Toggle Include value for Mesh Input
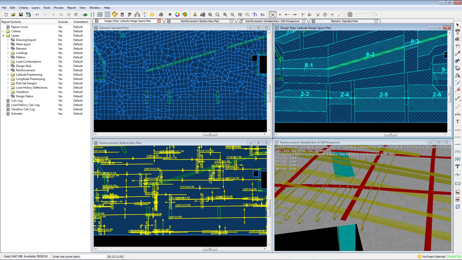The image size is (462, 260). tap(60, 44)
